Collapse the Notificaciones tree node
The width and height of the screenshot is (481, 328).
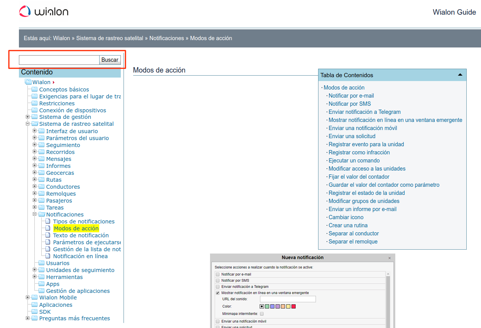coord(35,215)
